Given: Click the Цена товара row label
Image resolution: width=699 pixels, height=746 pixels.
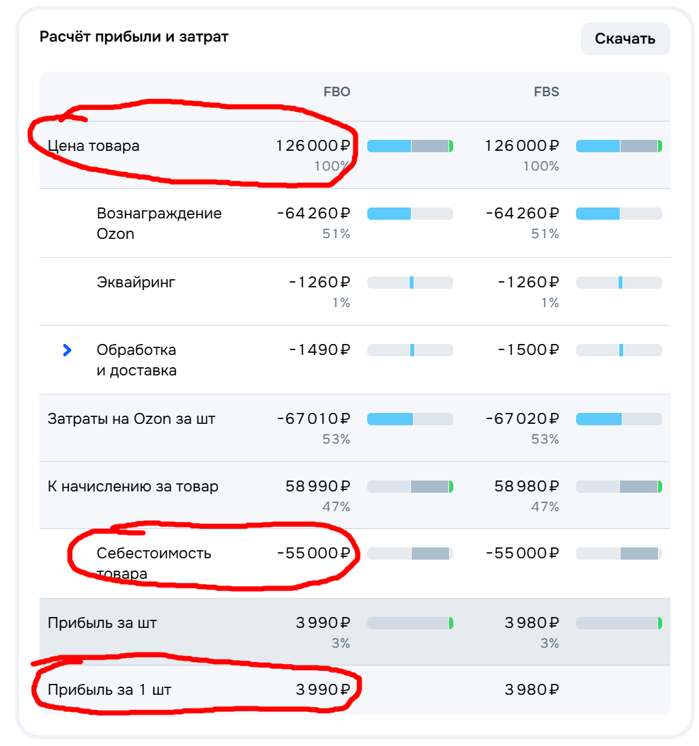Looking at the screenshot, I should click(94, 145).
